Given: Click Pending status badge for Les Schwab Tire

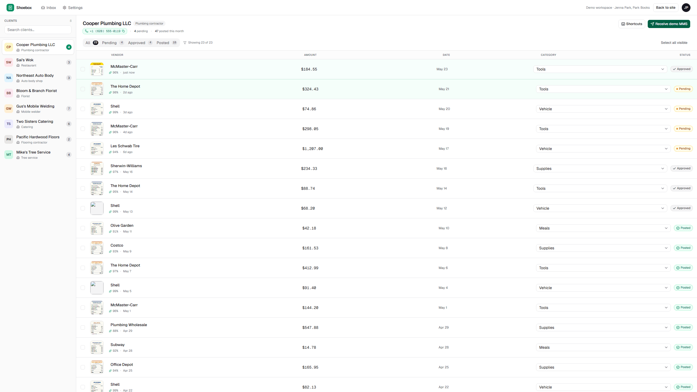Looking at the screenshot, I should point(683,149).
